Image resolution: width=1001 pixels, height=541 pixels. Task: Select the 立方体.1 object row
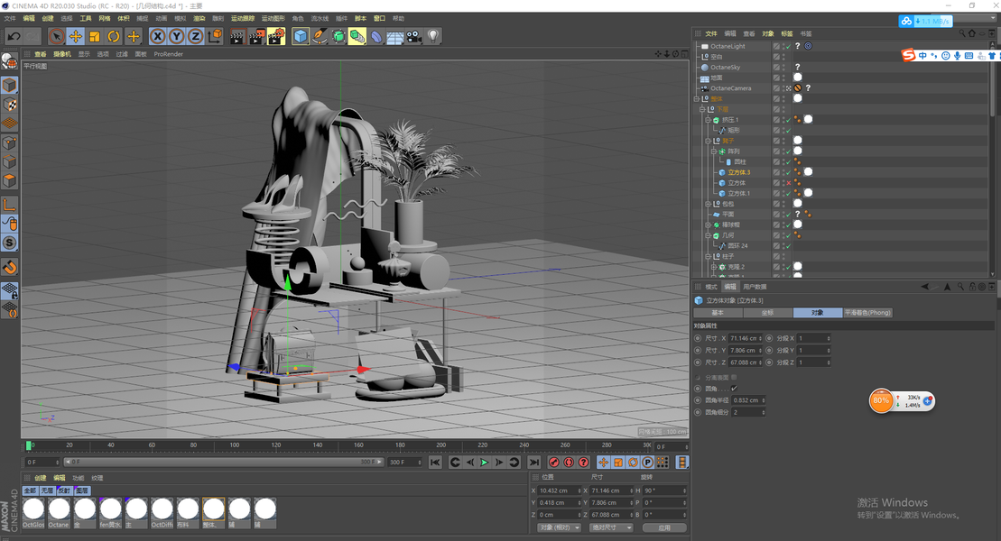tap(738, 193)
